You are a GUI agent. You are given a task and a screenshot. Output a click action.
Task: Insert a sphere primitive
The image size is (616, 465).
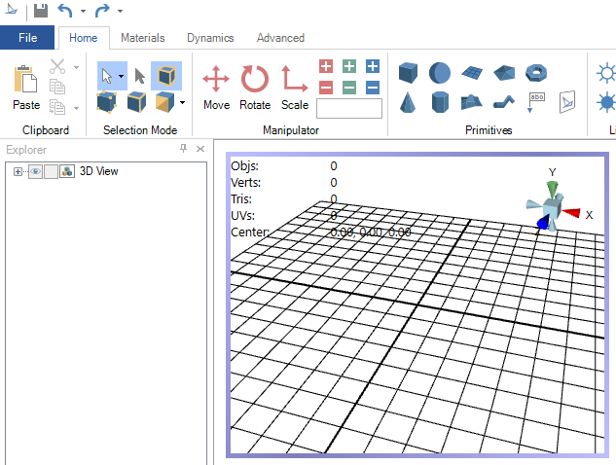[x=441, y=73]
